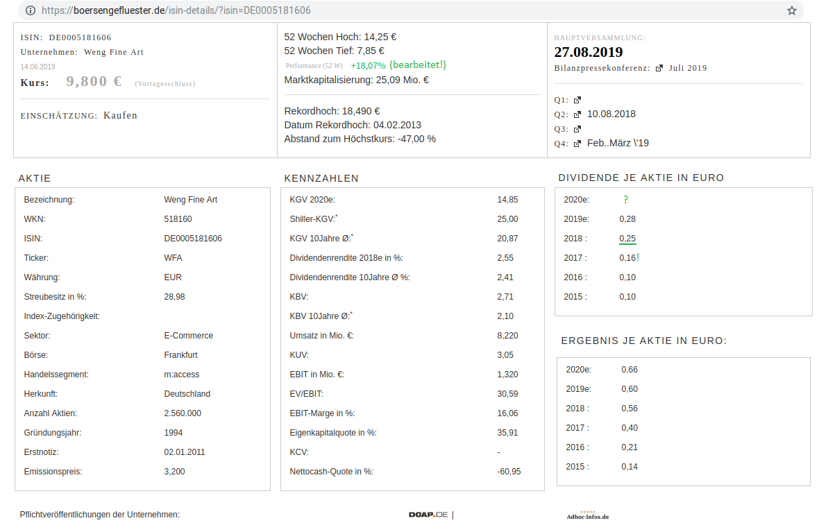Click the Eigenkapitalquote value 35,91
The width and height of the screenshot is (828, 532).
click(507, 433)
